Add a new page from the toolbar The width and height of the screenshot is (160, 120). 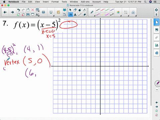coord(18,14)
